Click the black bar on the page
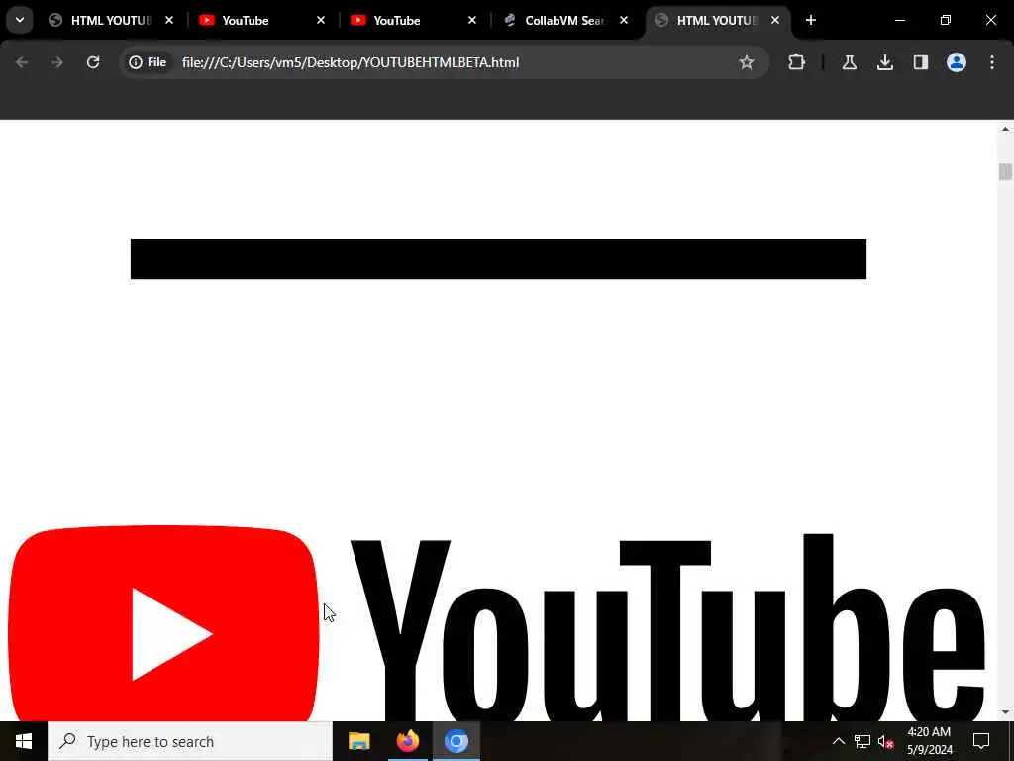 pos(498,259)
